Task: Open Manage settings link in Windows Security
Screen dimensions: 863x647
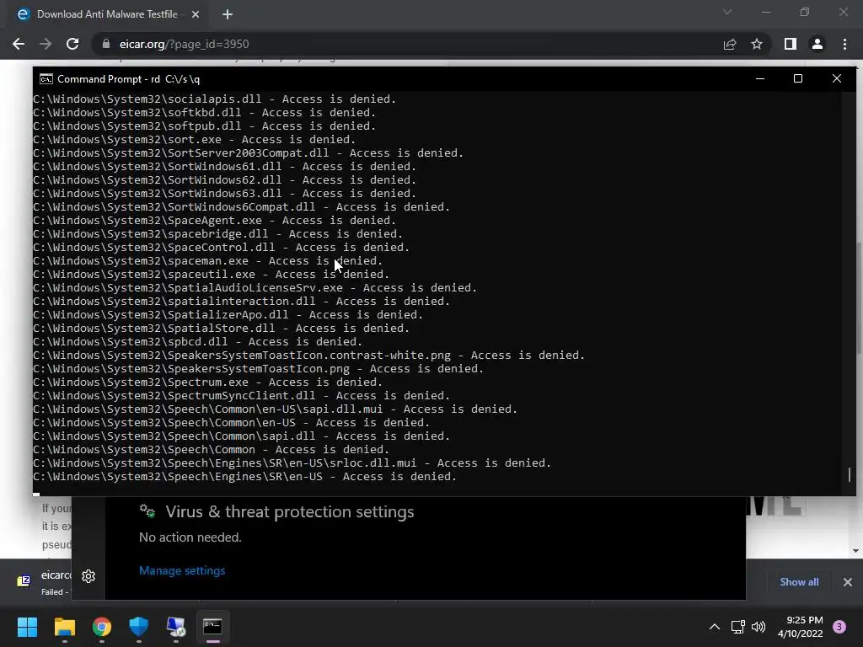Action: (x=182, y=570)
